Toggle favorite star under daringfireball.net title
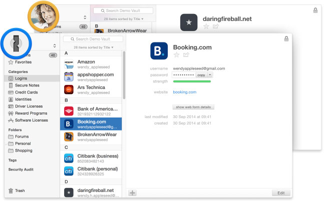Image resolution: width=324 pixels, height=202 pixels. pos(206,26)
